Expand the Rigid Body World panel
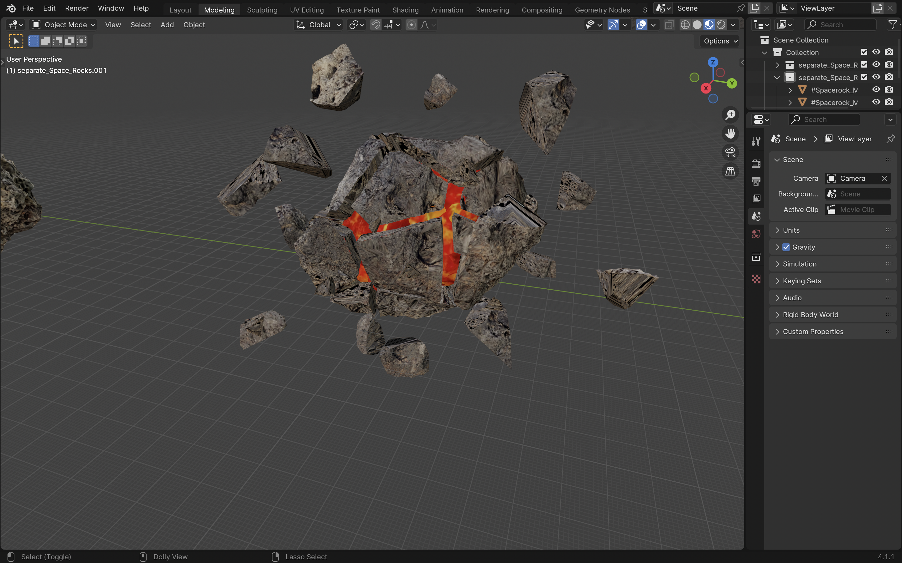This screenshot has width=902, height=563. click(x=810, y=315)
